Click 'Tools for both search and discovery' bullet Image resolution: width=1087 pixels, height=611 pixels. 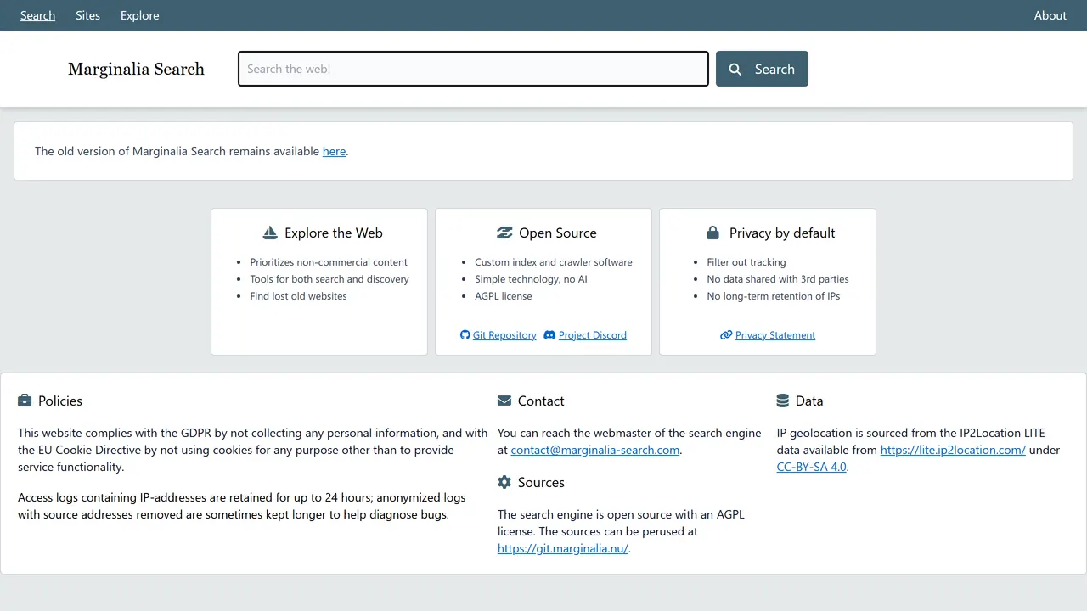(x=329, y=279)
